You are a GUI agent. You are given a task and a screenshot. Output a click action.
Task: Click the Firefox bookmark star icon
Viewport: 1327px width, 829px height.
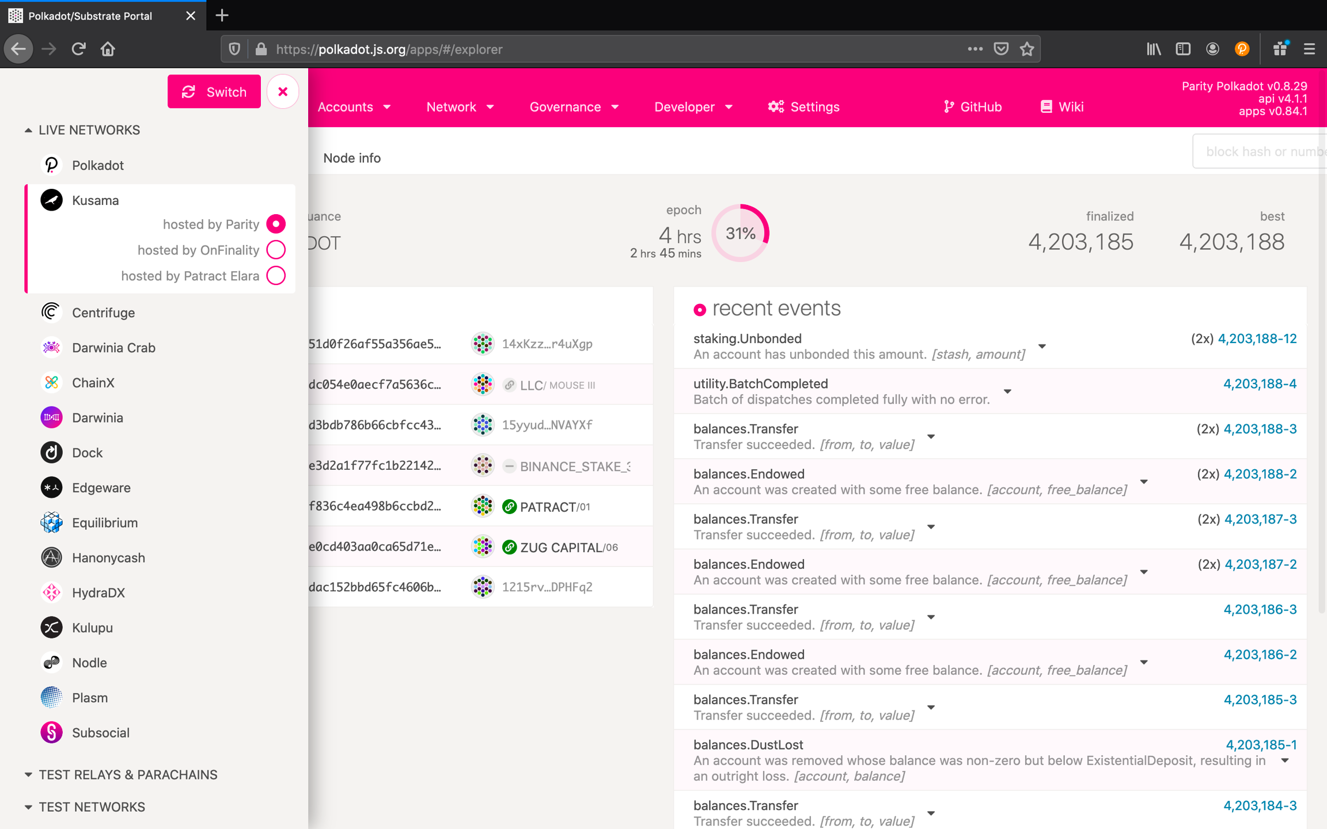[1027, 49]
